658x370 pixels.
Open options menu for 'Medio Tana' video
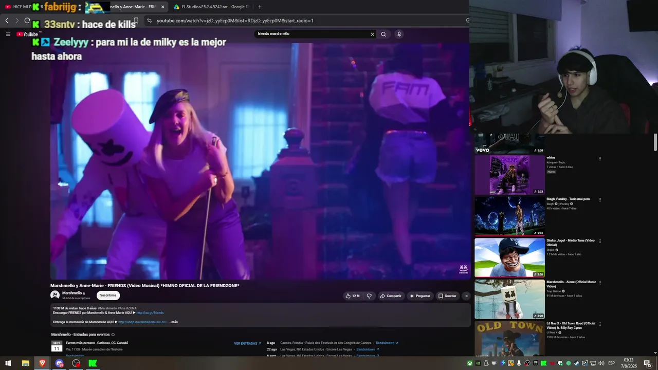(x=600, y=241)
